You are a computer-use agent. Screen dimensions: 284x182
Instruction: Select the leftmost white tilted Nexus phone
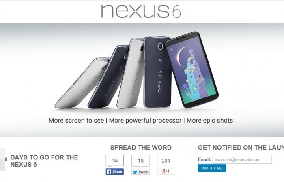point(82,83)
